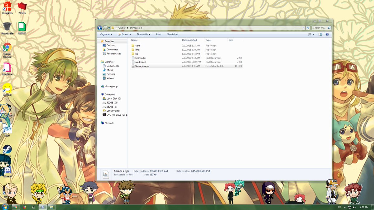Click Libraries in navigation pane

(109, 62)
